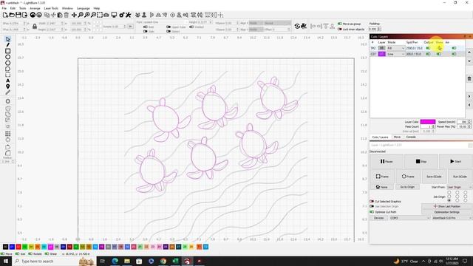Click the lock aspect ratio padlock
The width and height of the screenshot is (473, 266).
(35, 27)
